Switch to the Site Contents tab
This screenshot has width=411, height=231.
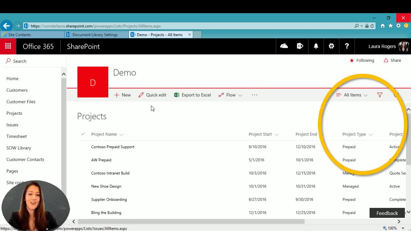pyautogui.click(x=32, y=35)
